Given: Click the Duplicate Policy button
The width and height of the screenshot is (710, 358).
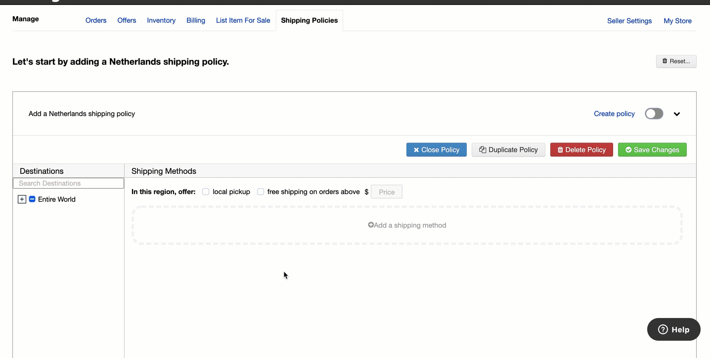Looking at the screenshot, I should [x=508, y=150].
